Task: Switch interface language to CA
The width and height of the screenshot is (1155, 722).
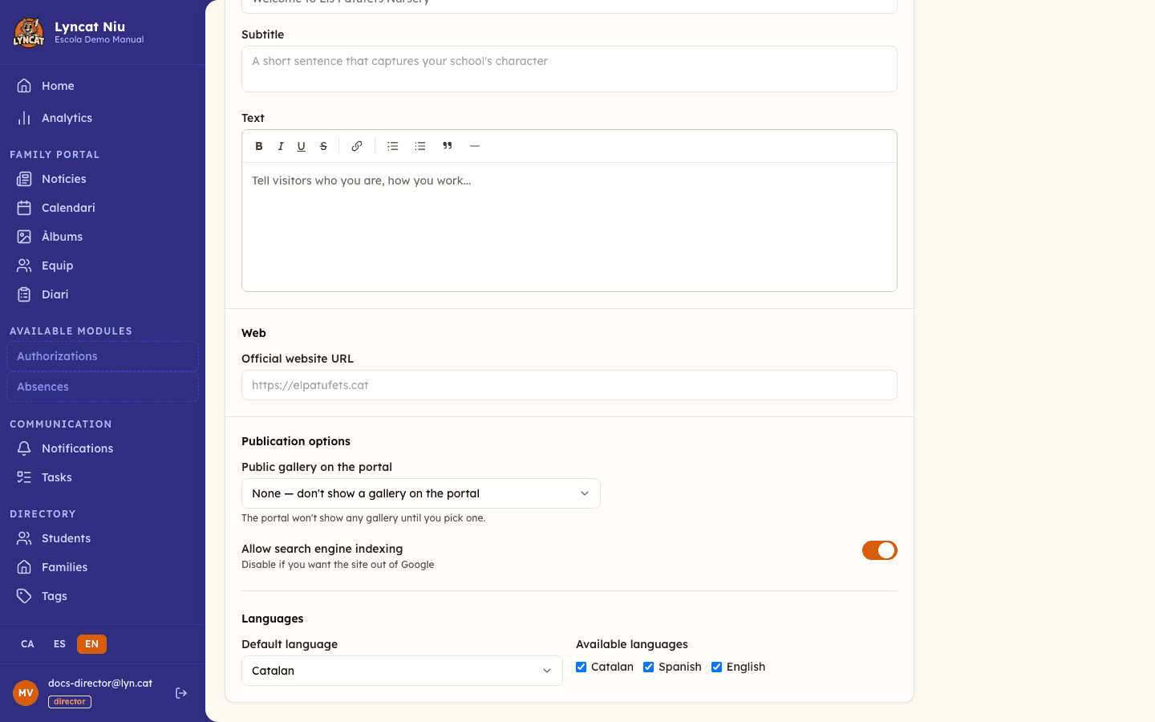Action: [27, 644]
